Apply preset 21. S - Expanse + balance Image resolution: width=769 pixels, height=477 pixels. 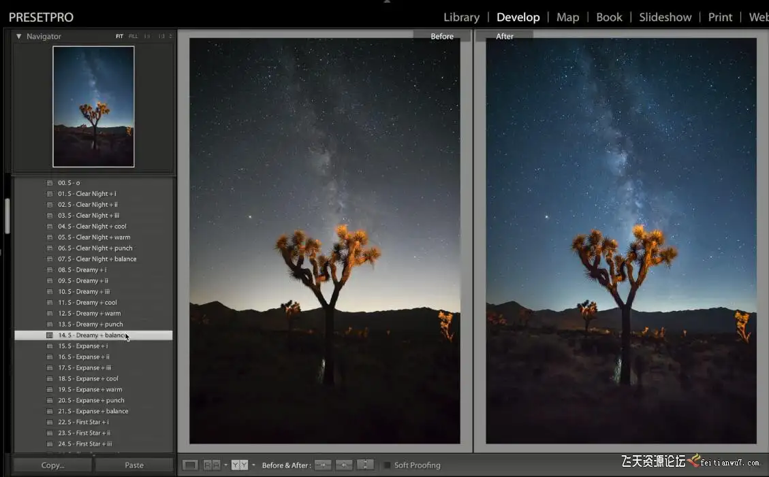point(93,412)
